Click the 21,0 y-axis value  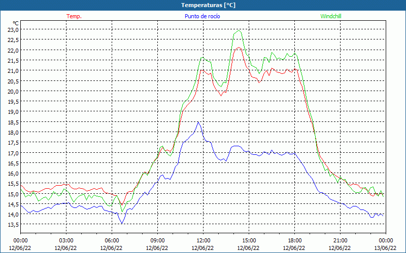click(13, 71)
